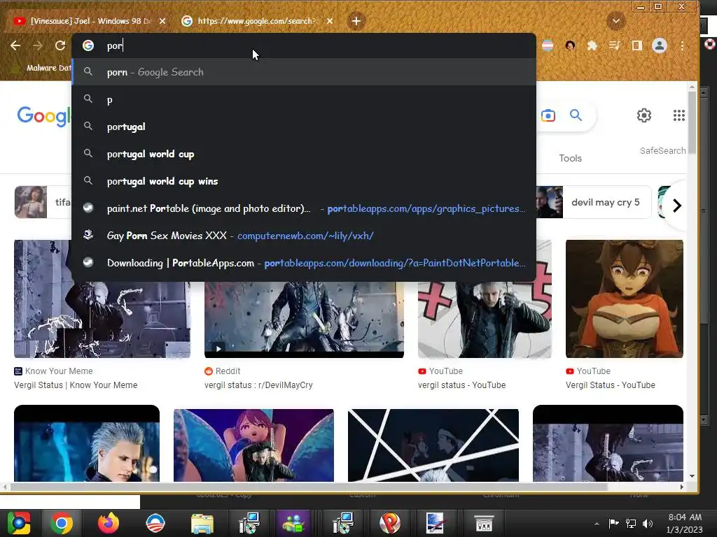Click Google search by image camera icon
The width and height of the screenshot is (717, 537).
pyautogui.click(x=548, y=115)
